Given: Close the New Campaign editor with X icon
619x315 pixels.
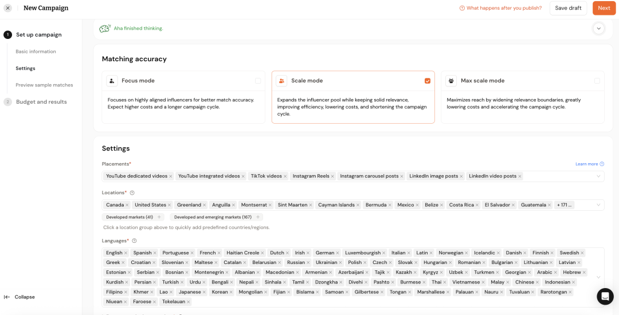Looking at the screenshot, I should [x=8, y=8].
